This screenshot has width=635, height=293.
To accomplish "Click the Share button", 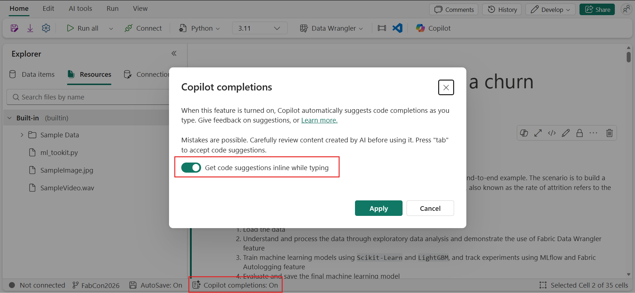I will (597, 10).
